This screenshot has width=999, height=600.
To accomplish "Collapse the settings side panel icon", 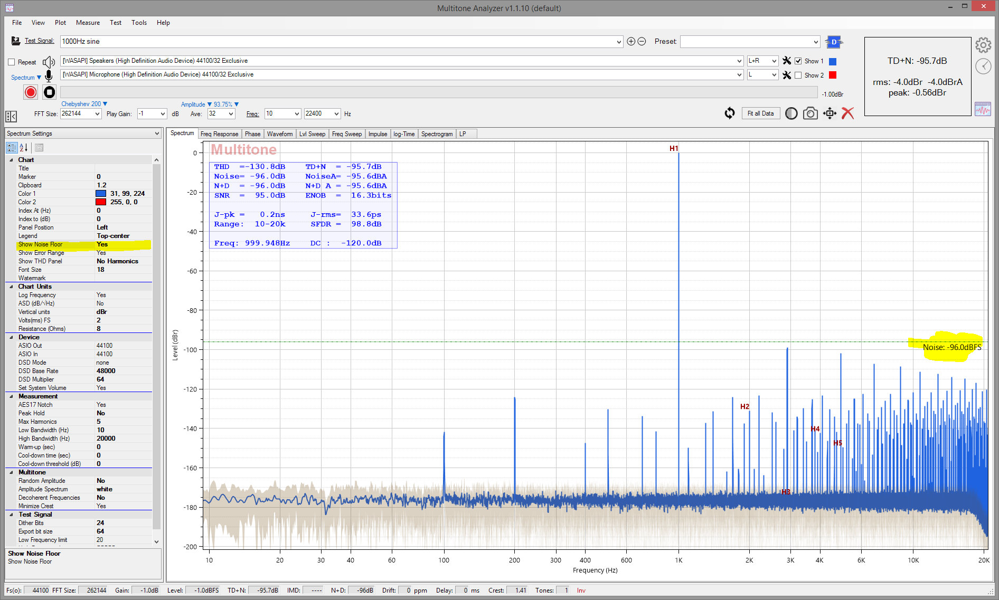I will pos(11,116).
